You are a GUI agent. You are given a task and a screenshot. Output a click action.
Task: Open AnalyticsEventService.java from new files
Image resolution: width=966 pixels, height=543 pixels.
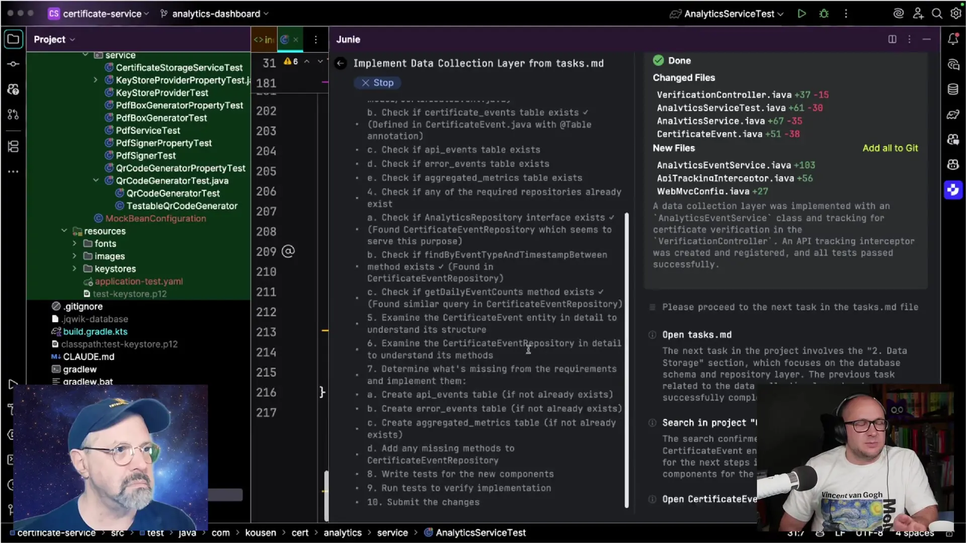[724, 165]
